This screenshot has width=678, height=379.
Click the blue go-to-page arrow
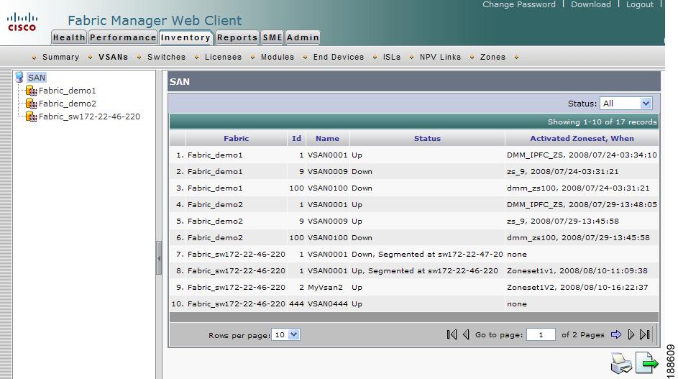(x=615, y=334)
